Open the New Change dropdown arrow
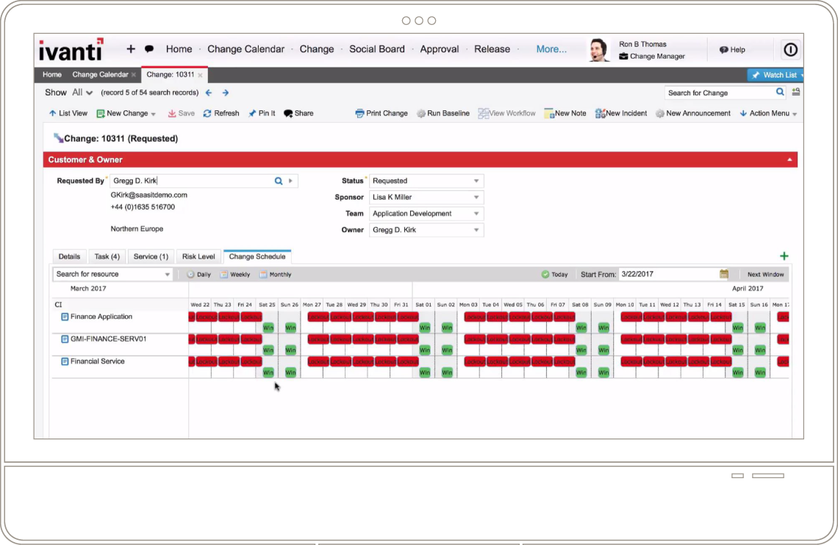 pos(154,115)
